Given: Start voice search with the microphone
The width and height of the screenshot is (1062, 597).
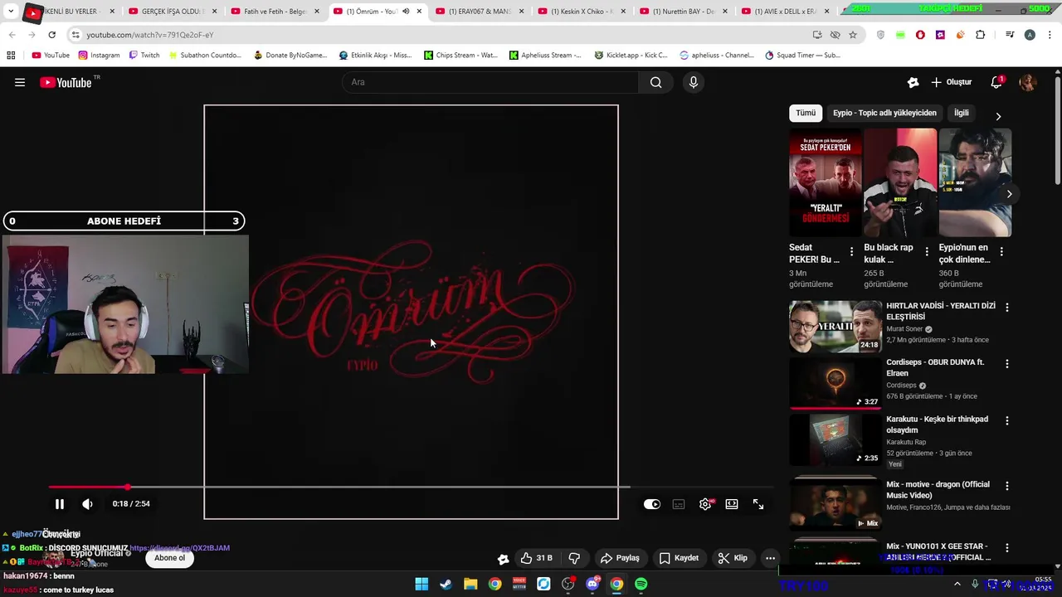Looking at the screenshot, I should click(694, 82).
